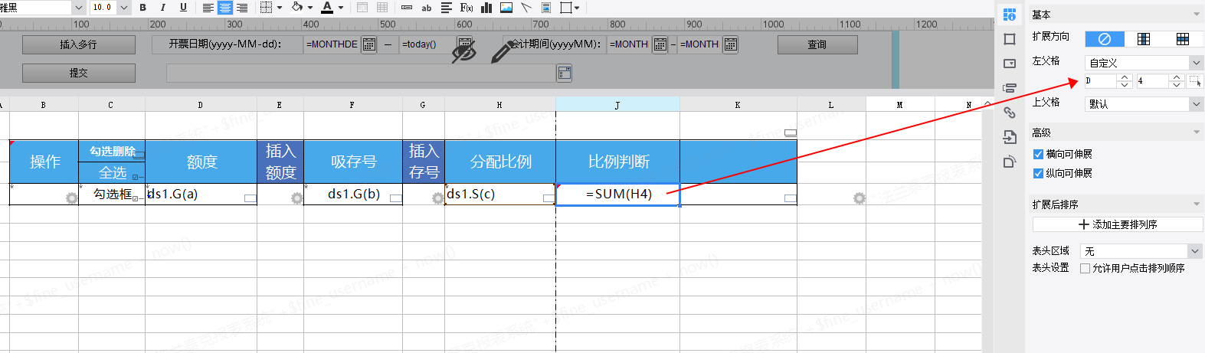The width and height of the screenshot is (1205, 353).
Task: Click the 查询 button
Action: 817,44
